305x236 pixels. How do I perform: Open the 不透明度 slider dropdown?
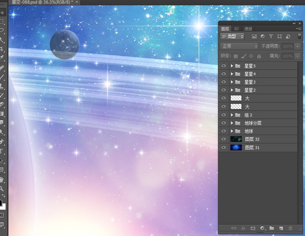[x=297, y=46]
